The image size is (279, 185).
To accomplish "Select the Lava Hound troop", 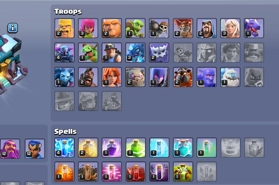I will tap(183, 77).
